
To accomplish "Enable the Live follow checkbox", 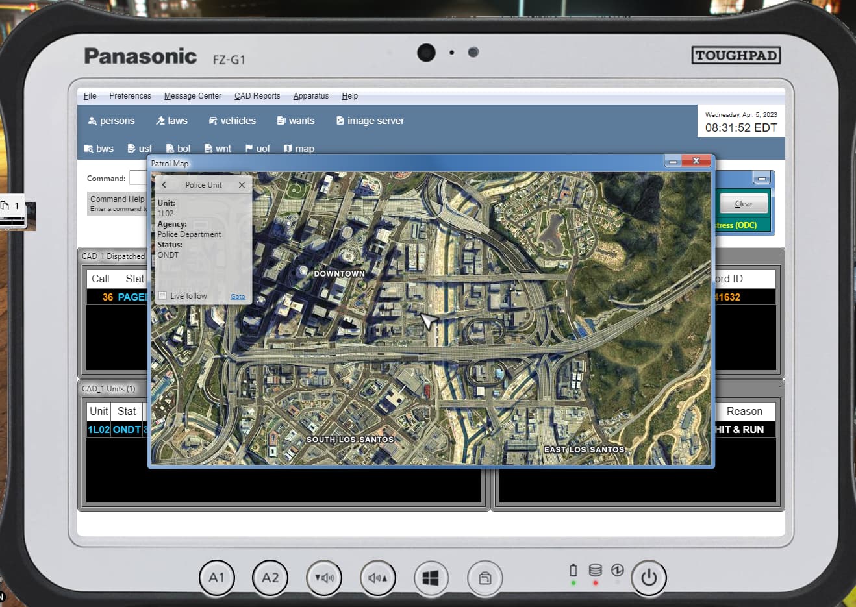I will pyautogui.click(x=162, y=296).
